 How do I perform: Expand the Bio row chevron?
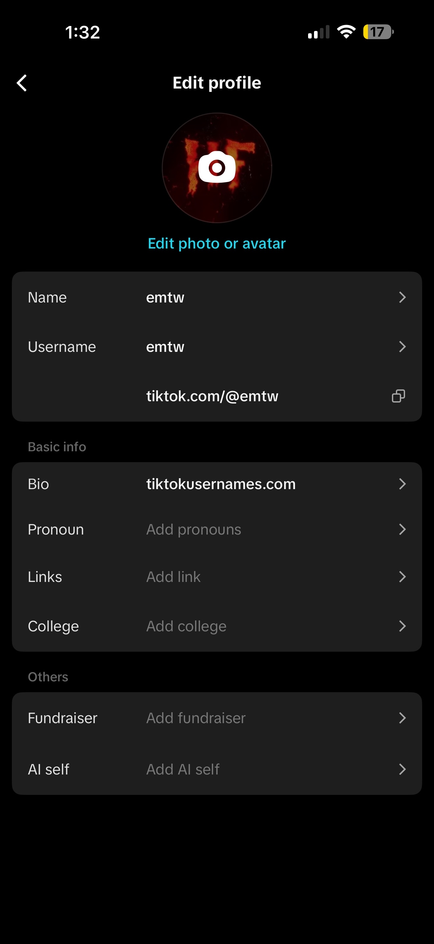pos(402,484)
